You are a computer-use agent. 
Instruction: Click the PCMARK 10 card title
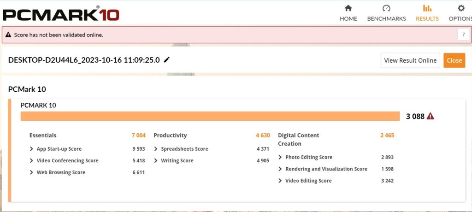point(38,106)
